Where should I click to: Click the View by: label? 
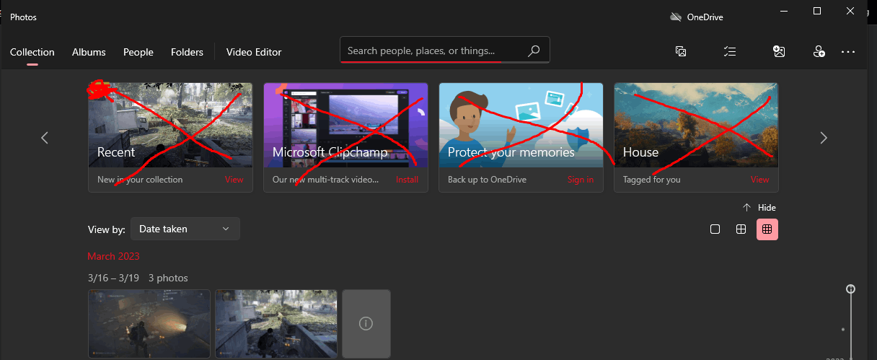tap(107, 229)
